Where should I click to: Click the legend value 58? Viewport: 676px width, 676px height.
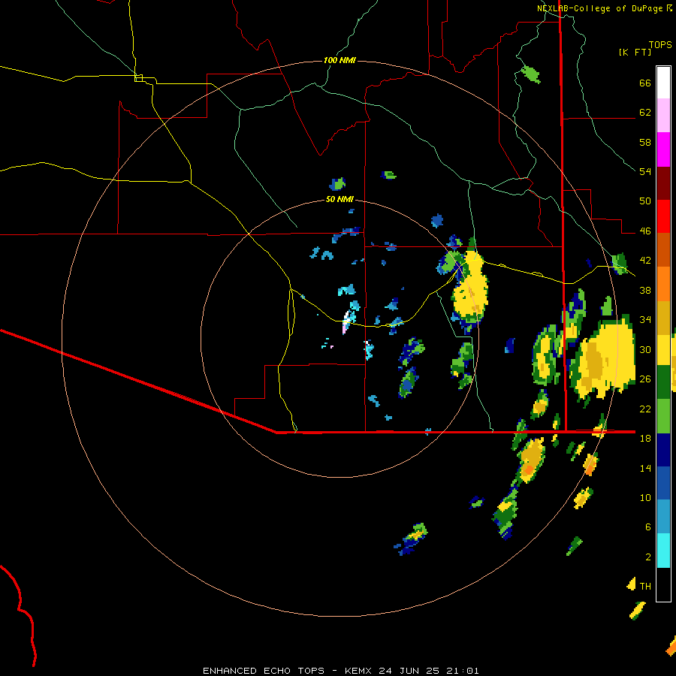tap(645, 142)
